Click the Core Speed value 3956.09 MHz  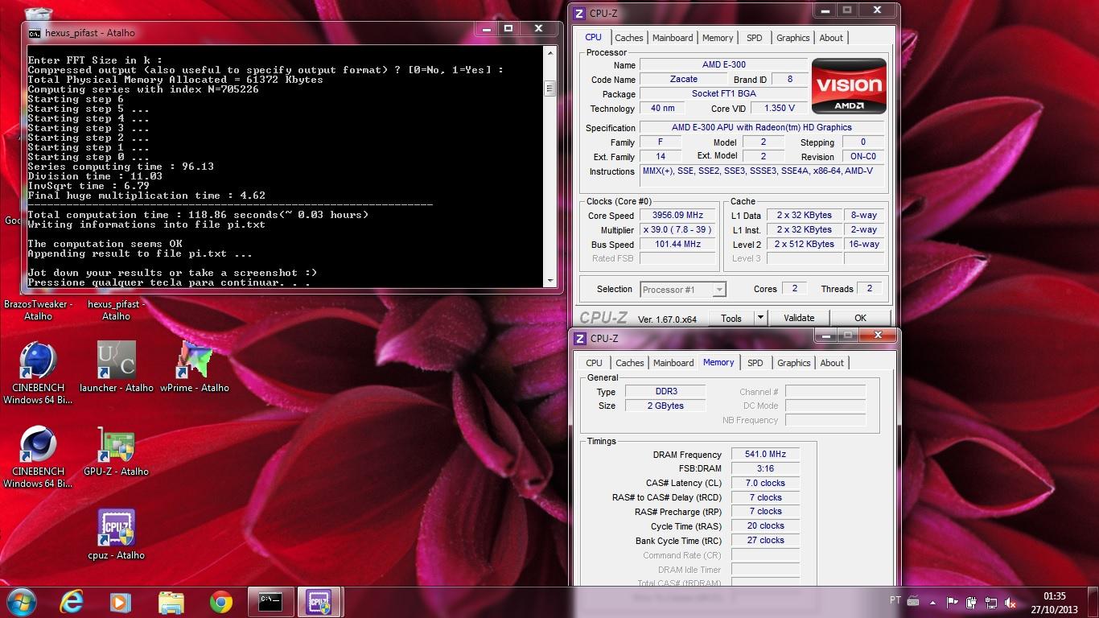677,215
